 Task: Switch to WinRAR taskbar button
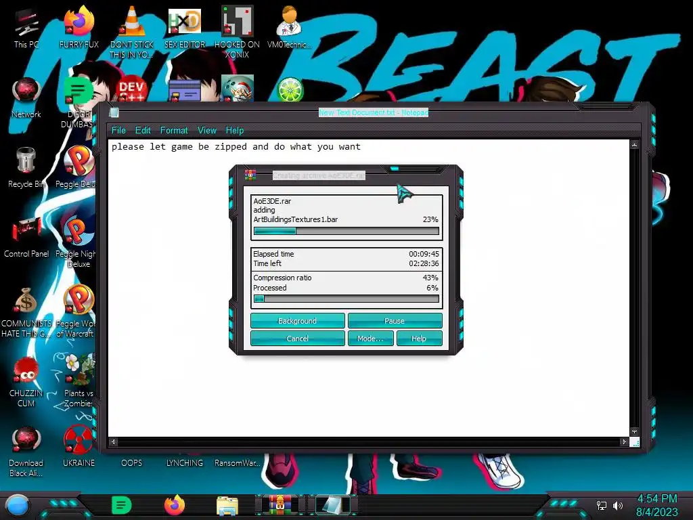pyautogui.click(x=280, y=506)
